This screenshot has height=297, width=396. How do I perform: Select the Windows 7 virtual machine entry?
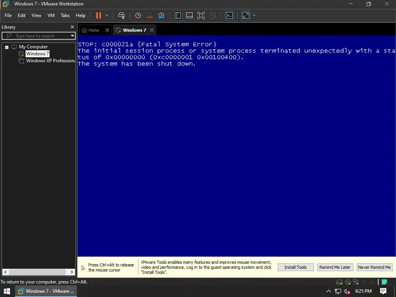click(38, 54)
